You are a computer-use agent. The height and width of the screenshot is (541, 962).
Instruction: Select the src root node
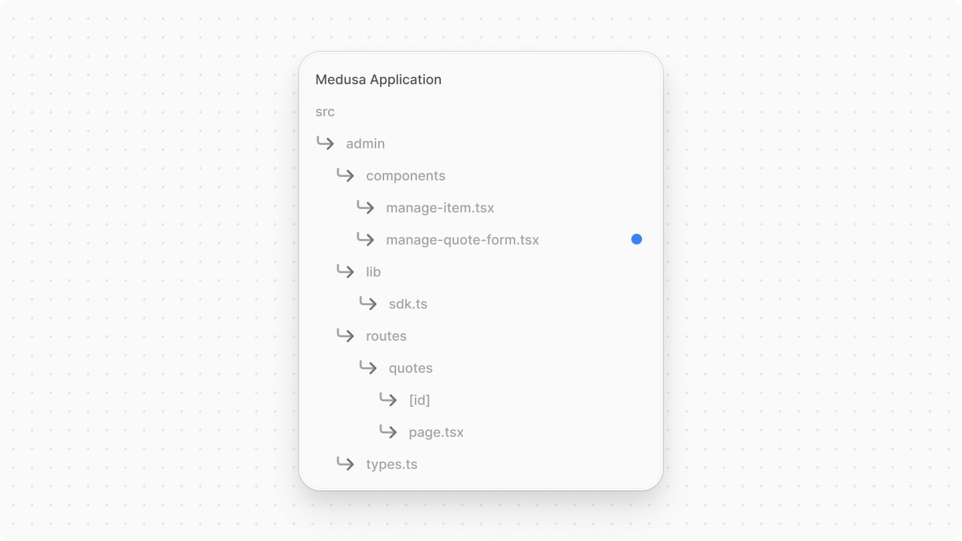click(325, 112)
